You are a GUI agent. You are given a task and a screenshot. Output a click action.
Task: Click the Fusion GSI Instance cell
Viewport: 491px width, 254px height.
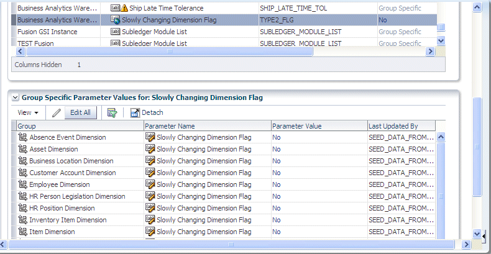click(x=58, y=32)
